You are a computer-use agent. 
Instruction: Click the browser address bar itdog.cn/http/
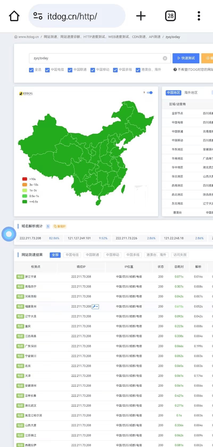coord(77,16)
